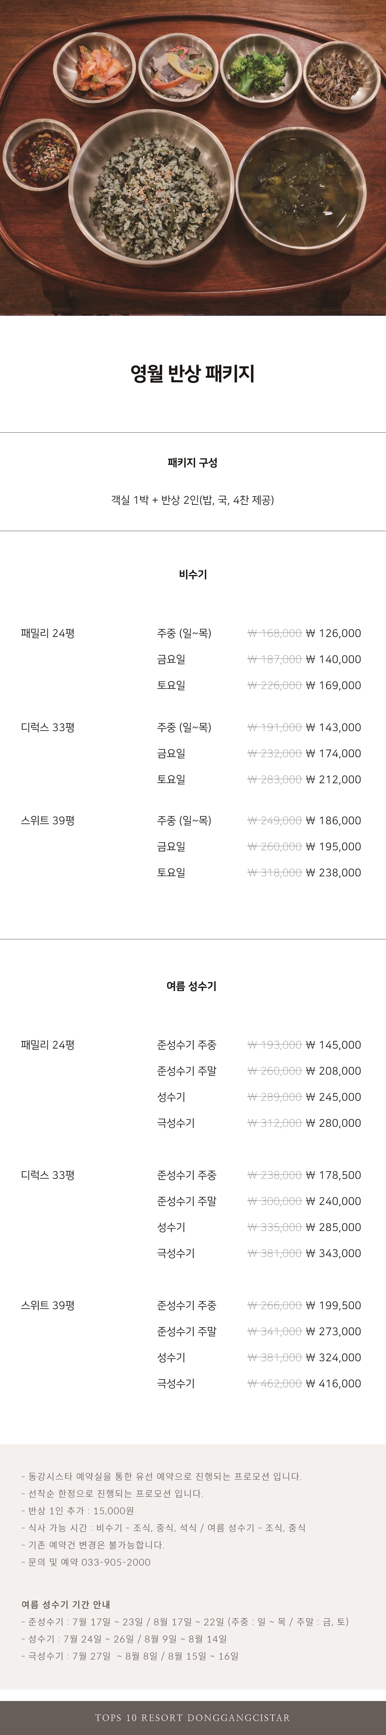The image size is (386, 1735).
Task: Click the 패키지 구성 heading
Action: click(193, 463)
